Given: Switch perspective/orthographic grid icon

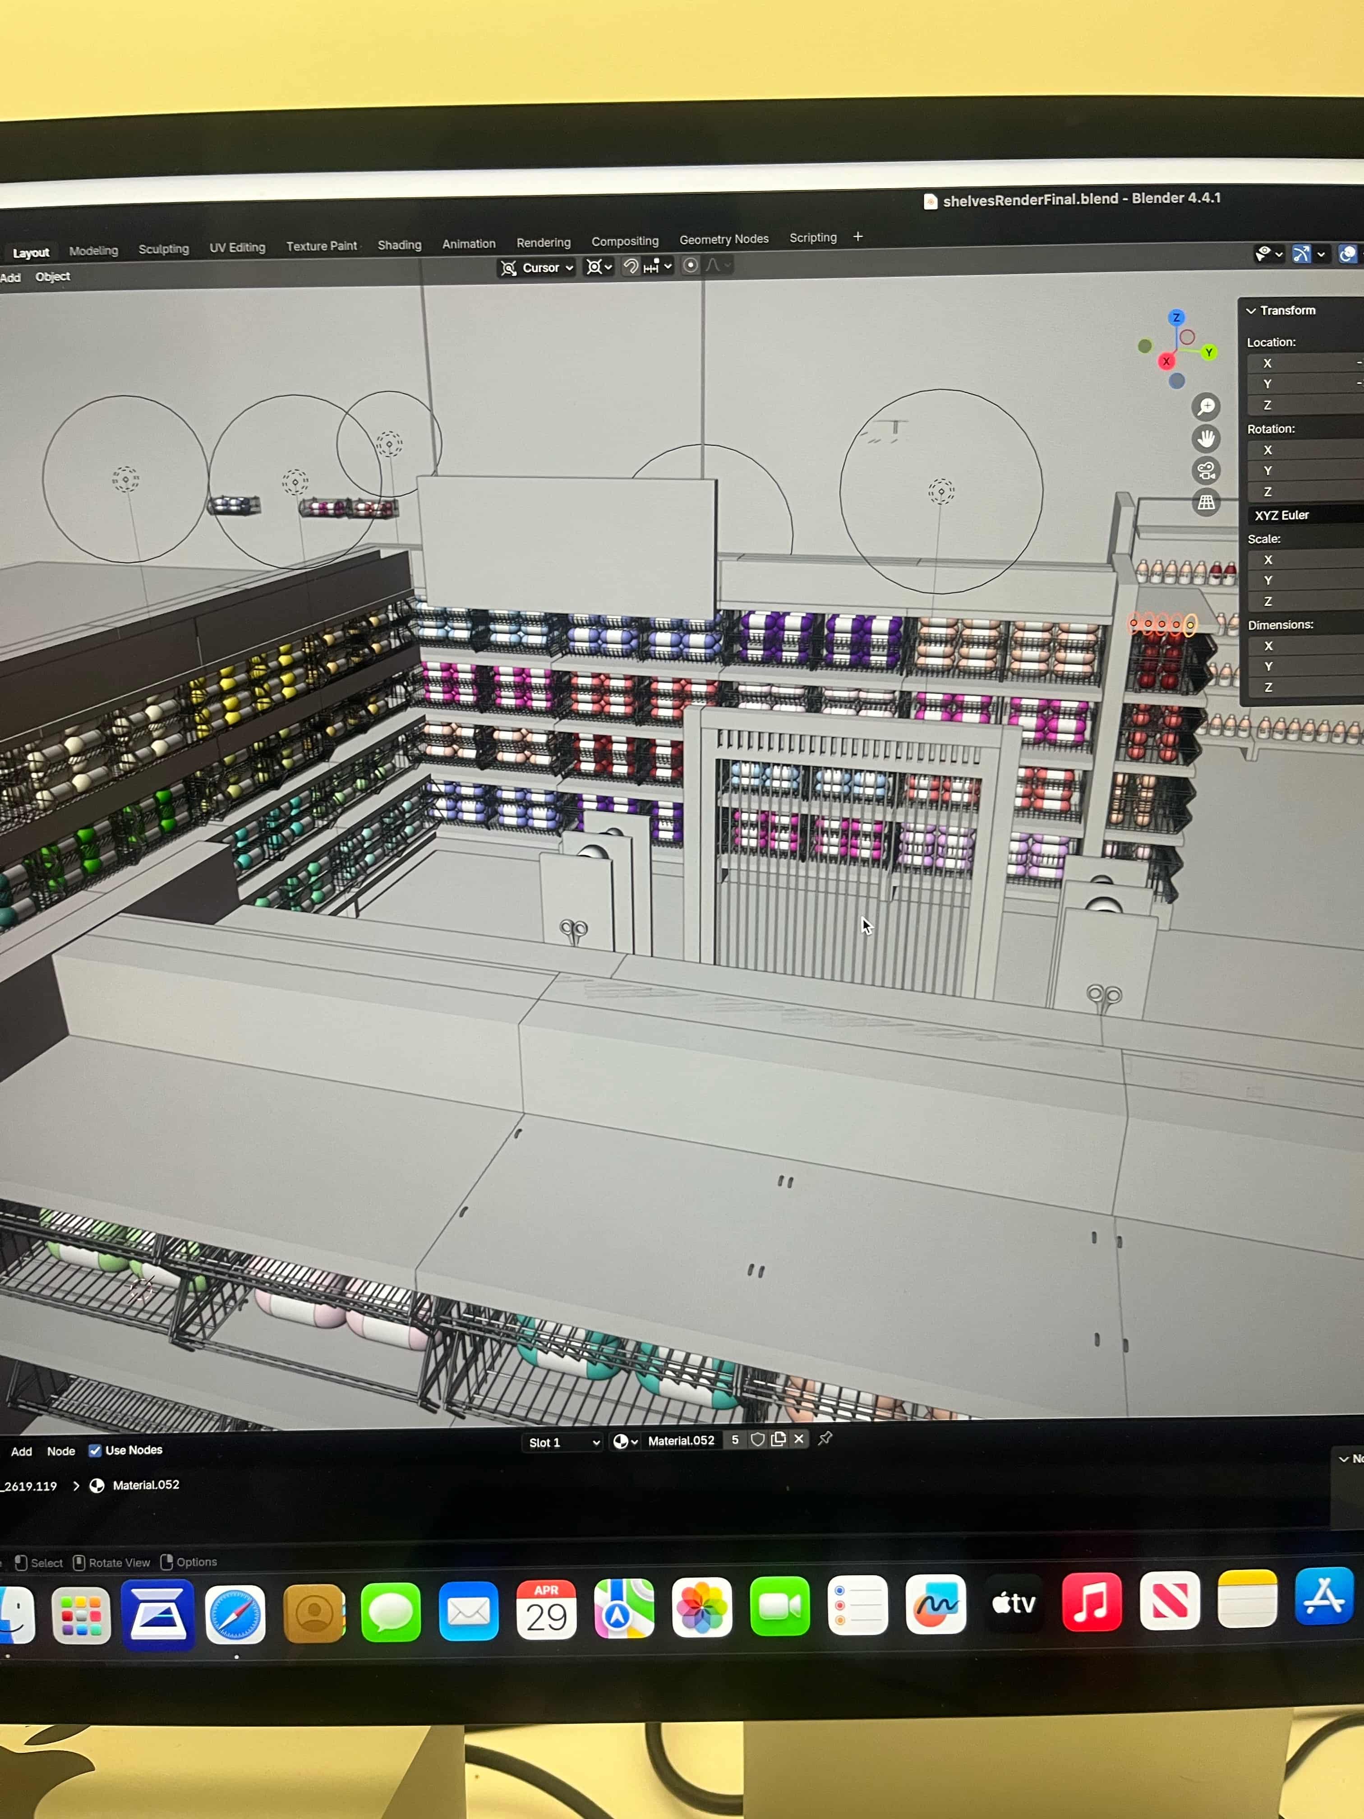Looking at the screenshot, I should 1205,503.
